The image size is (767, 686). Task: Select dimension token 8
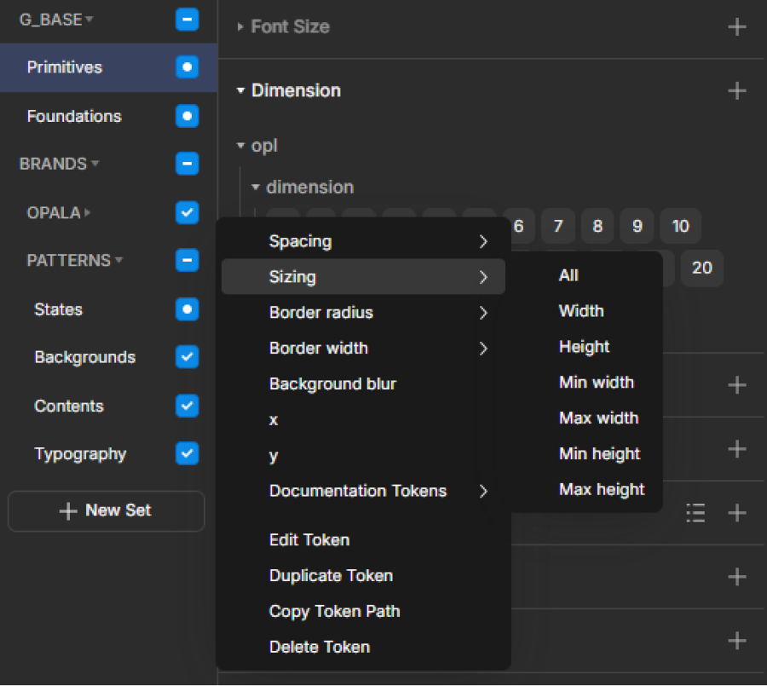click(597, 227)
